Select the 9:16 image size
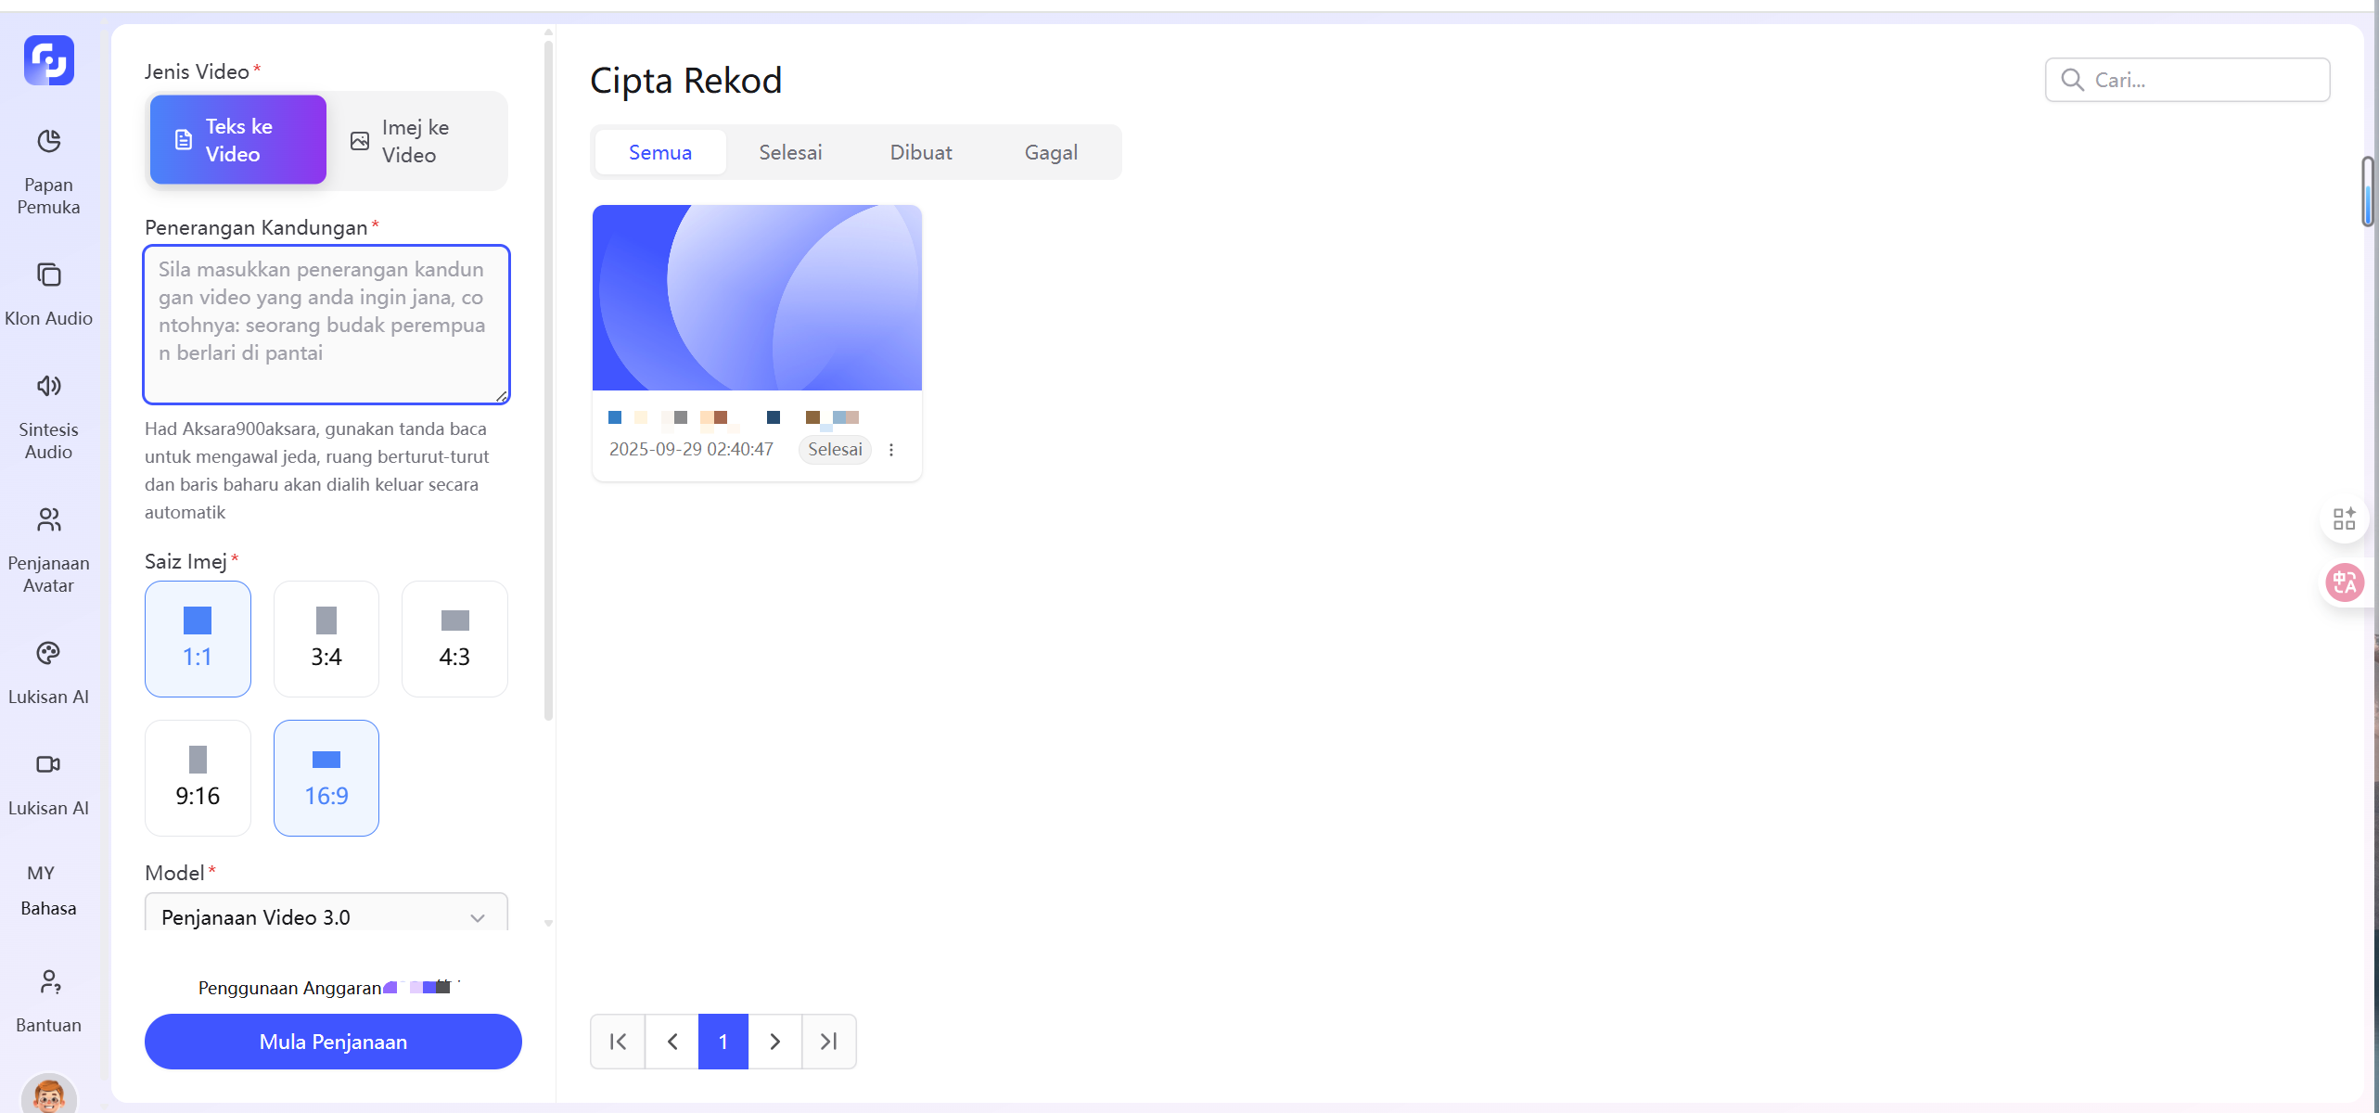This screenshot has height=1113, width=2379. [198, 777]
